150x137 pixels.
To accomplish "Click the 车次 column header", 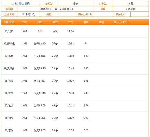I will tap(24, 22).
